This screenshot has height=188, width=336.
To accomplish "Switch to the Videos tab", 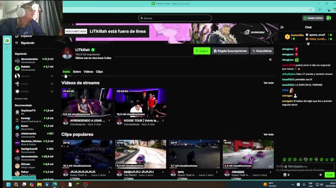I will (88, 72).
